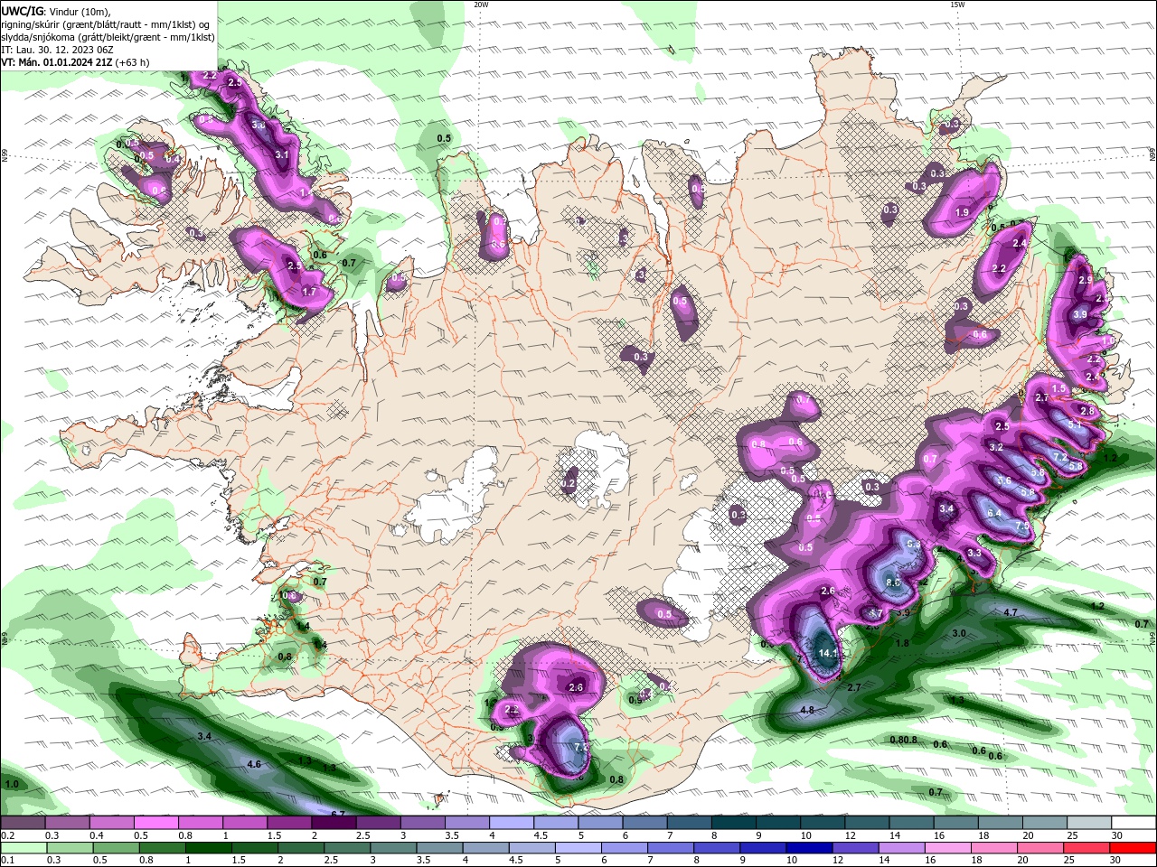The image size is (1157, 867).
Task: Click the snow legend swatch between 8 and 9
Action: (734, 823)
